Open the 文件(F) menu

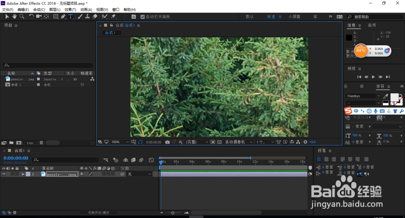(7, 10)
